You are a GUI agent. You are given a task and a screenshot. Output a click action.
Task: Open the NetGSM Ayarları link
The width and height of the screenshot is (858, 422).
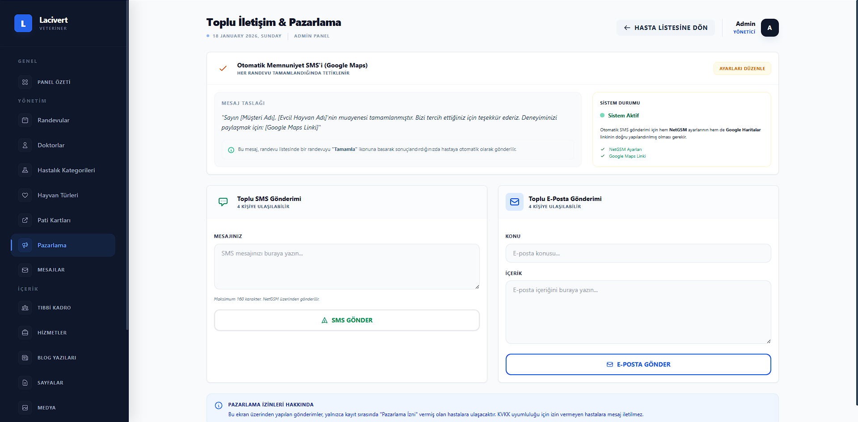tap(625, 150)
